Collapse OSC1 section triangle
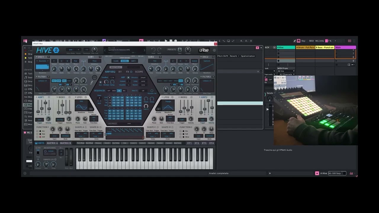The height and width of the screenshot is (213, 379). [x=36, y=57]
